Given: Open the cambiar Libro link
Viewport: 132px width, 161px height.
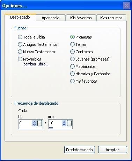Looking at the screenshot, I should [37, 64].
